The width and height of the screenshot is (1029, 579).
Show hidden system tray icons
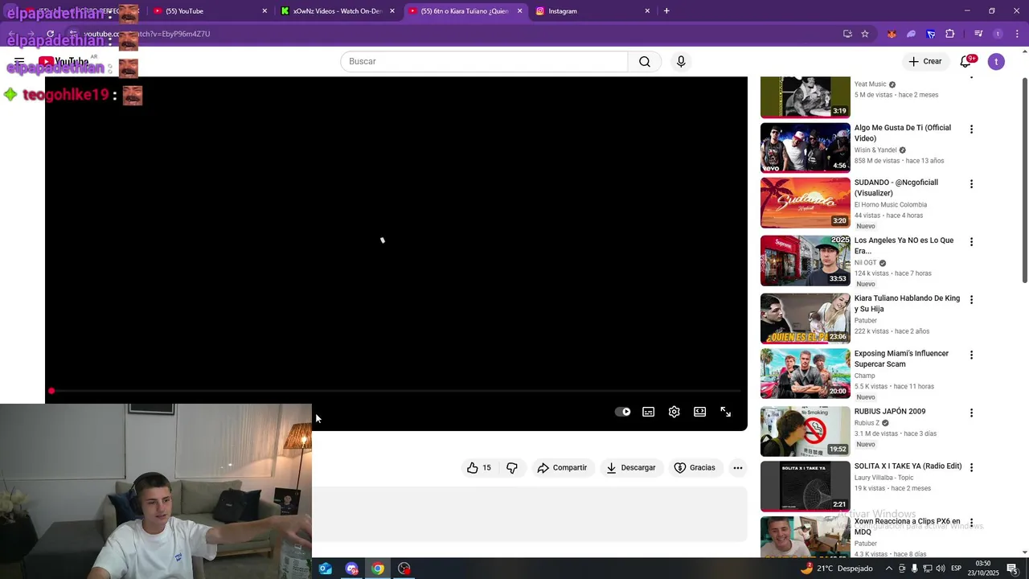888,569
